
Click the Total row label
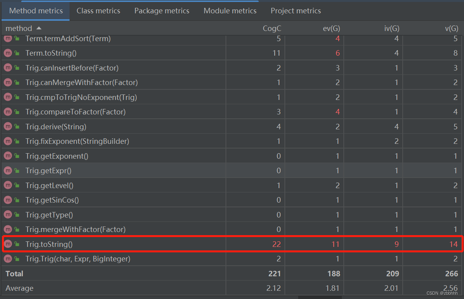[14, 274]
